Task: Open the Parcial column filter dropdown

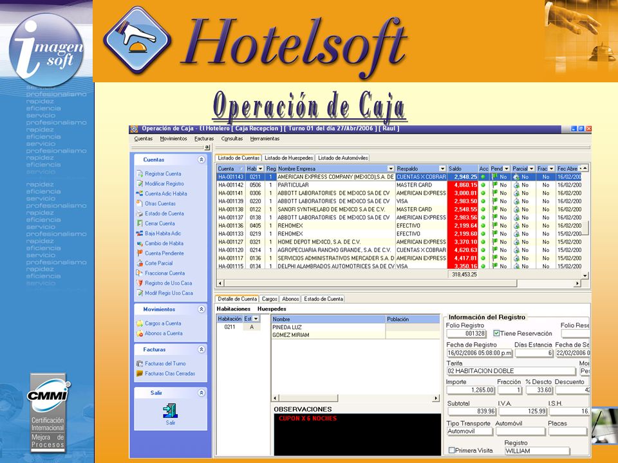Action: pos(532,168)
